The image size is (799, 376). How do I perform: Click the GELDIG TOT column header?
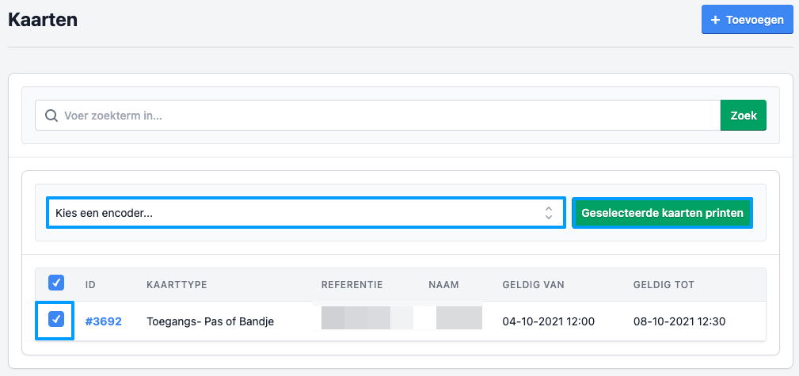tap(664, 285)
